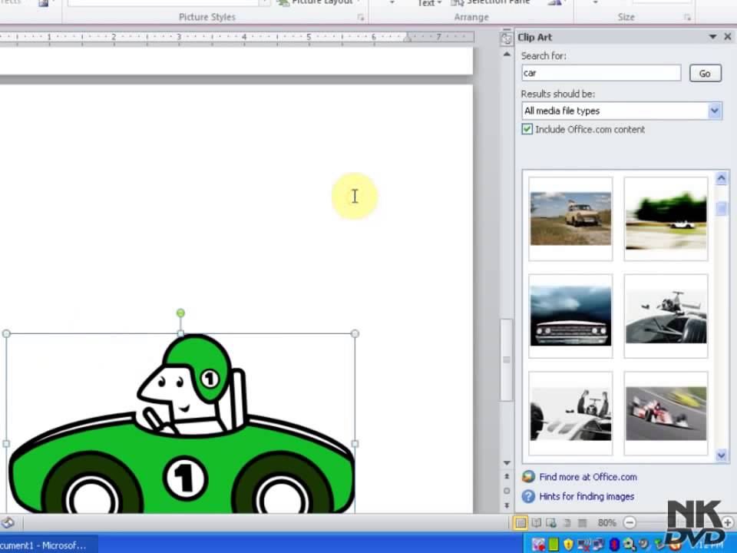
Task: Select the blurred green trees racing thumbnail
Action: click(x=666, y=219)
